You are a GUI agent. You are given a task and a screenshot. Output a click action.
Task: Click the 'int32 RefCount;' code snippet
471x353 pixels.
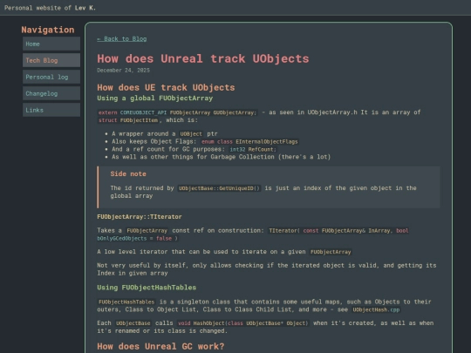252,150
